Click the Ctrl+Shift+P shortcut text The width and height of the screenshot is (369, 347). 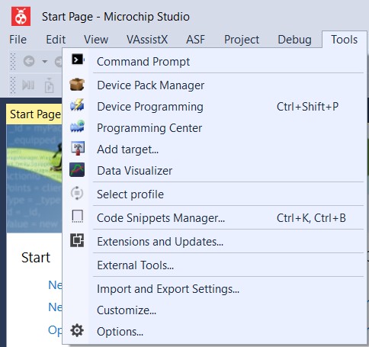(x=307, y=107)
